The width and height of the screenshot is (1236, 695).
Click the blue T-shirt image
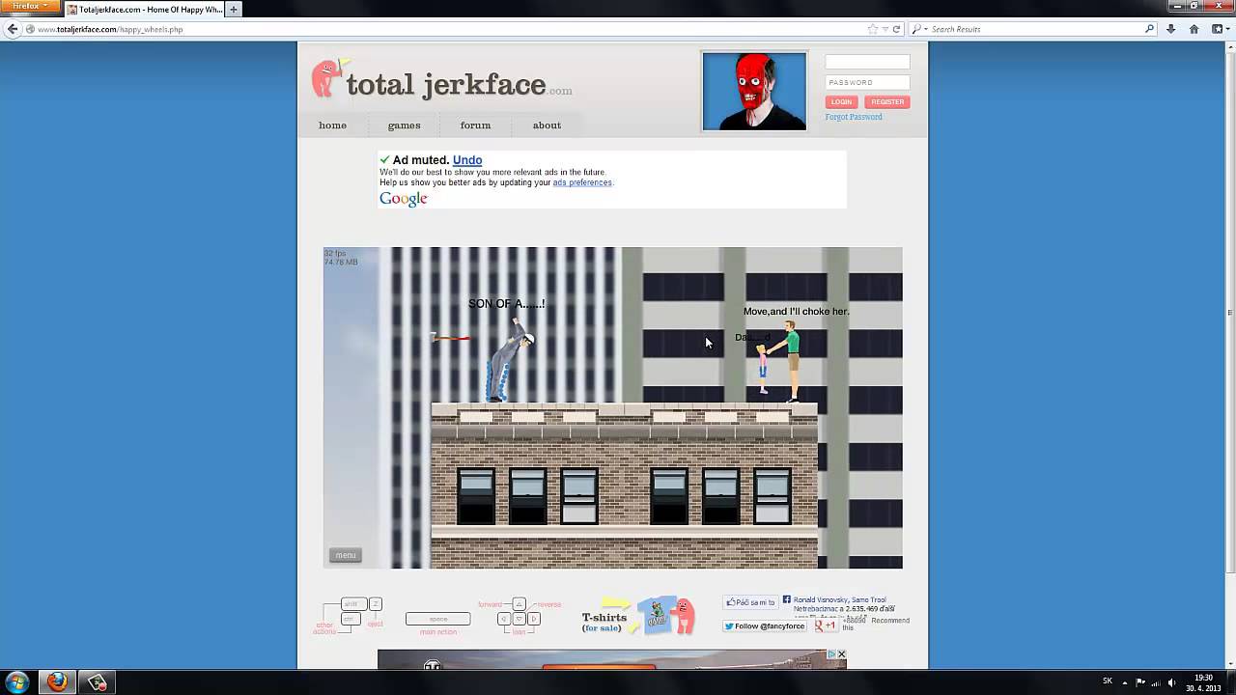point(658,614)
